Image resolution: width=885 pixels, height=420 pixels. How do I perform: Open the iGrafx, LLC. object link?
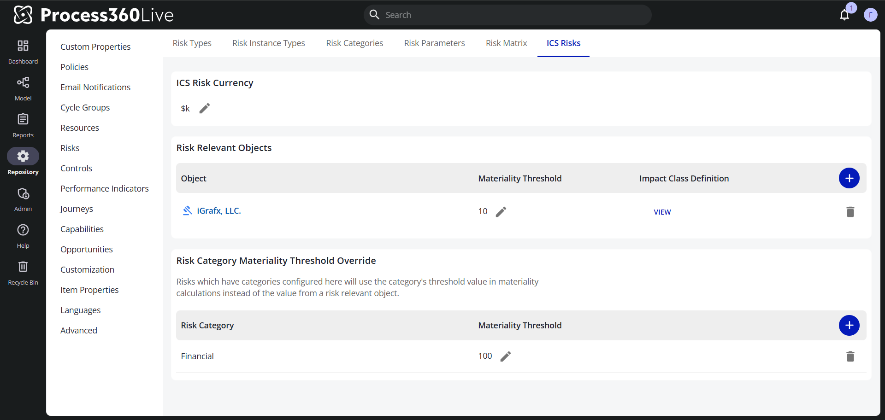218,210
